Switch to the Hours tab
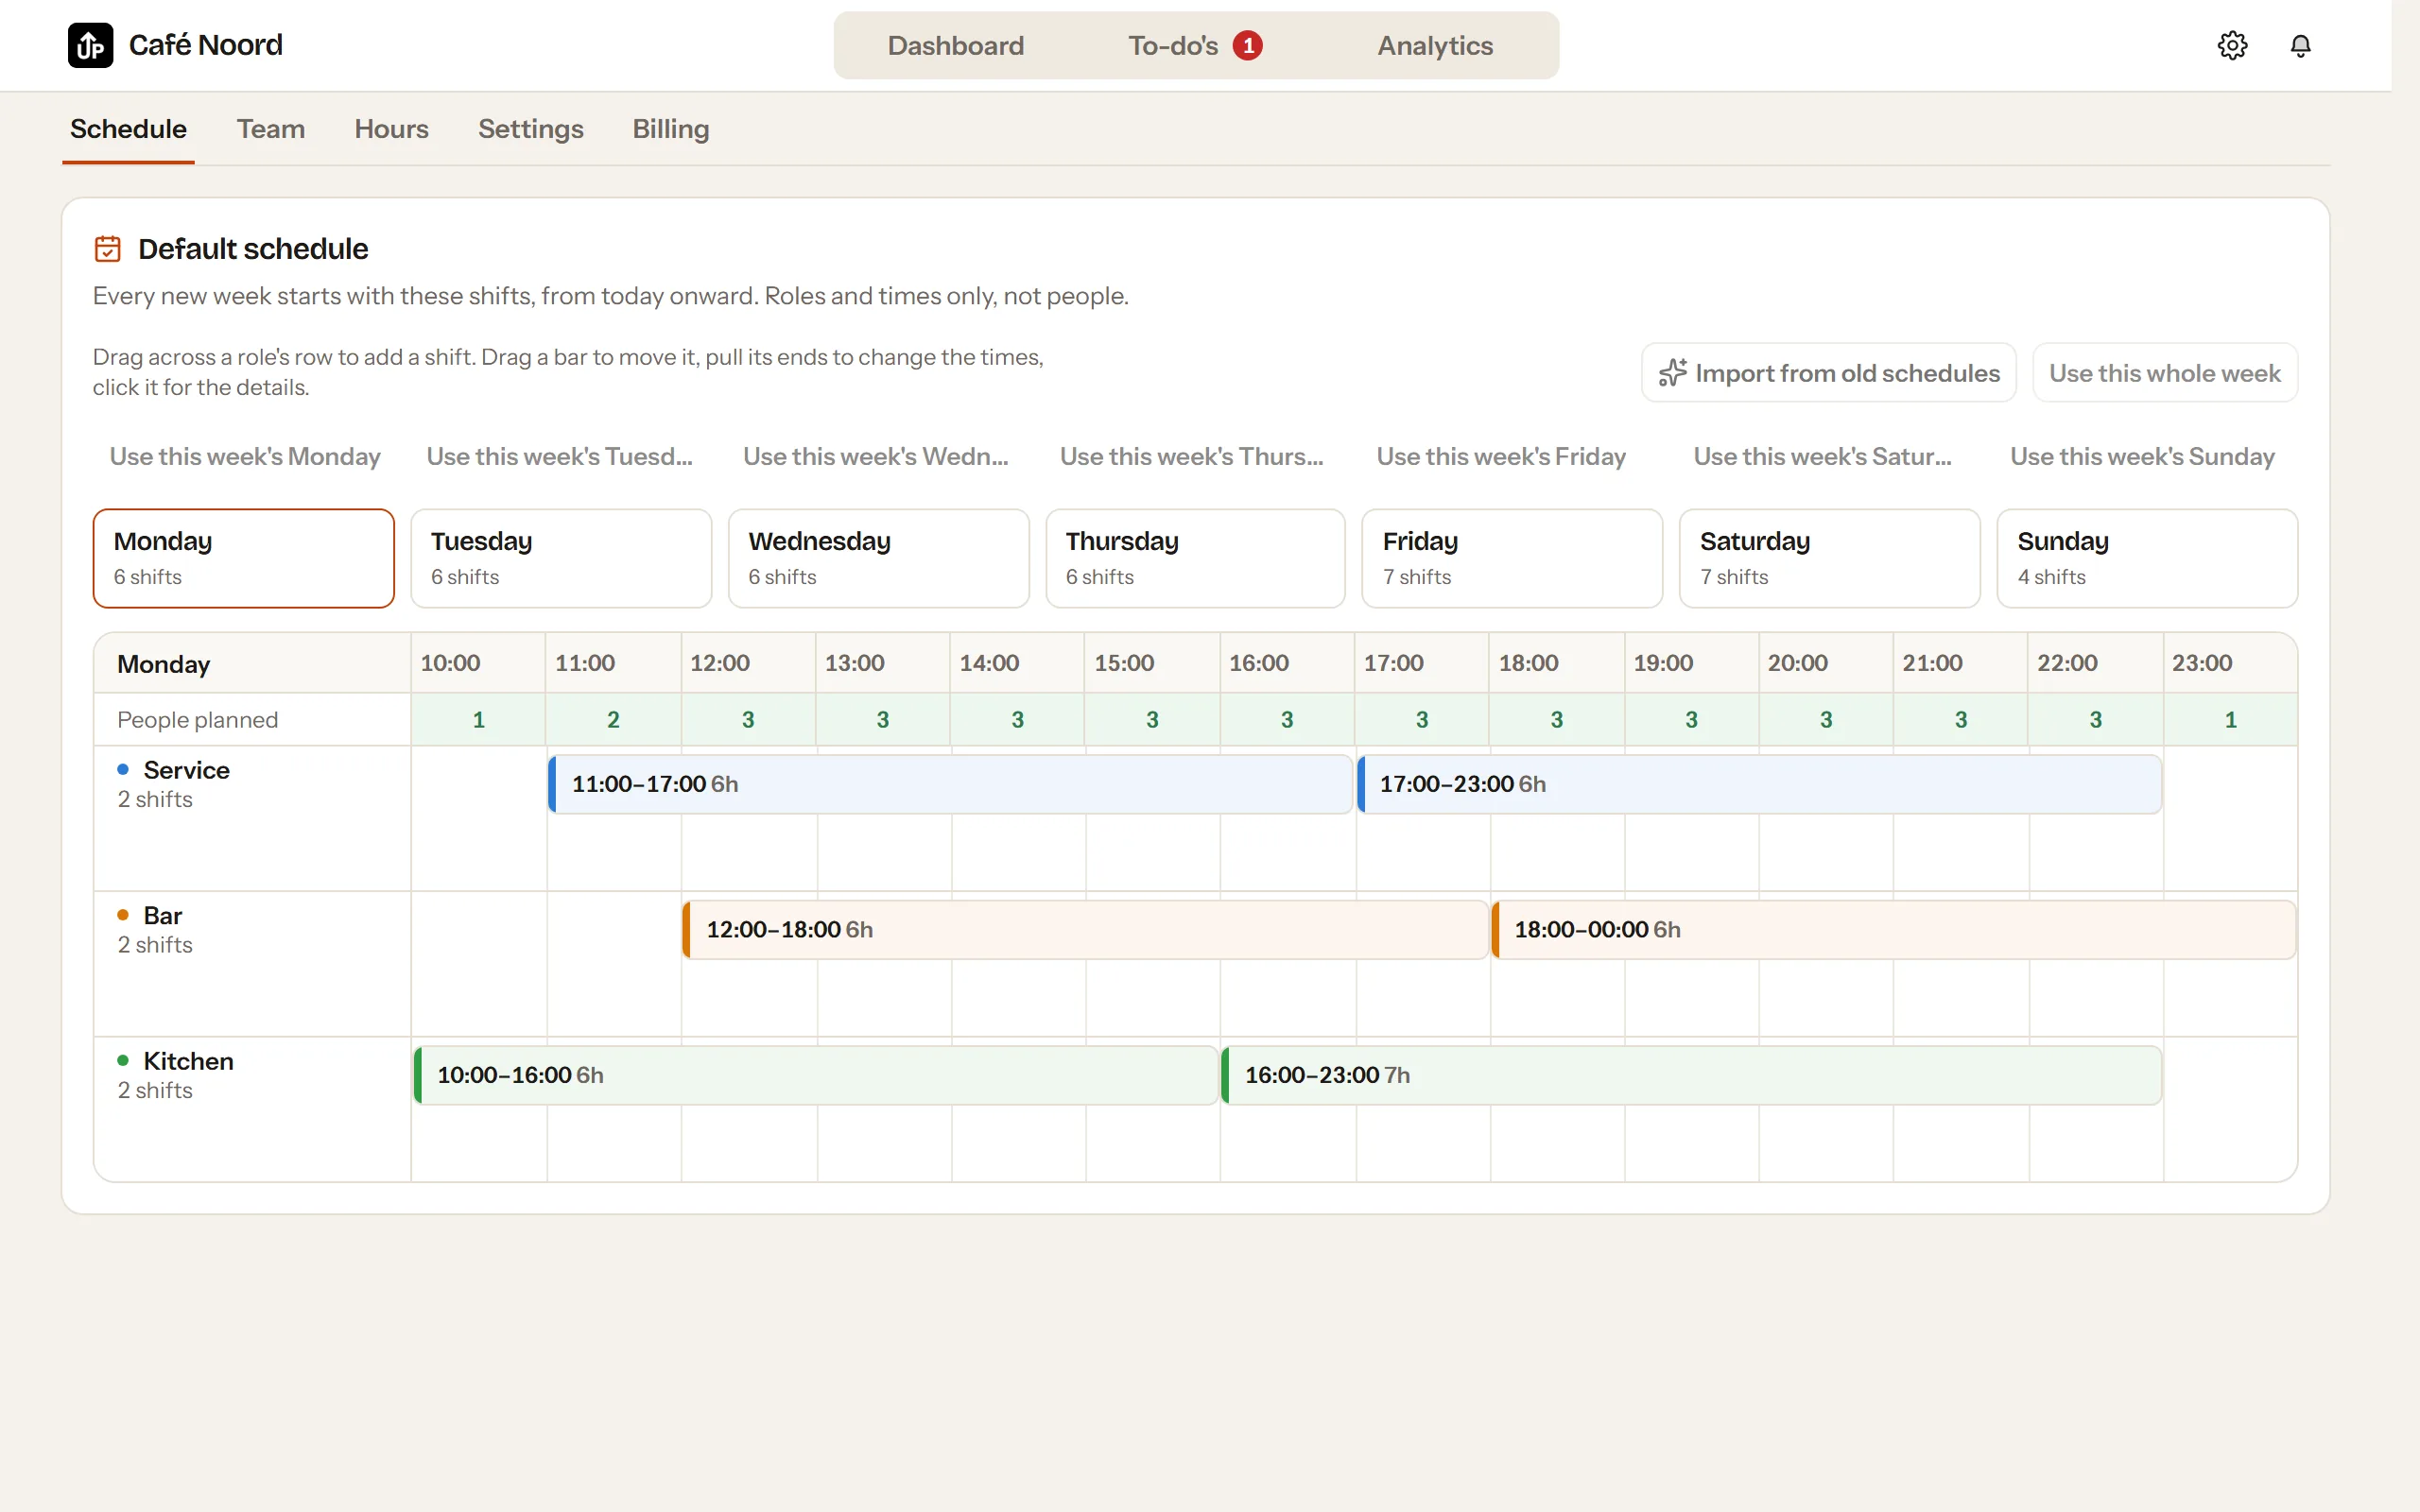This screenshot has height=1512, width=2420. pyautogui.click(x=391, y=129)
